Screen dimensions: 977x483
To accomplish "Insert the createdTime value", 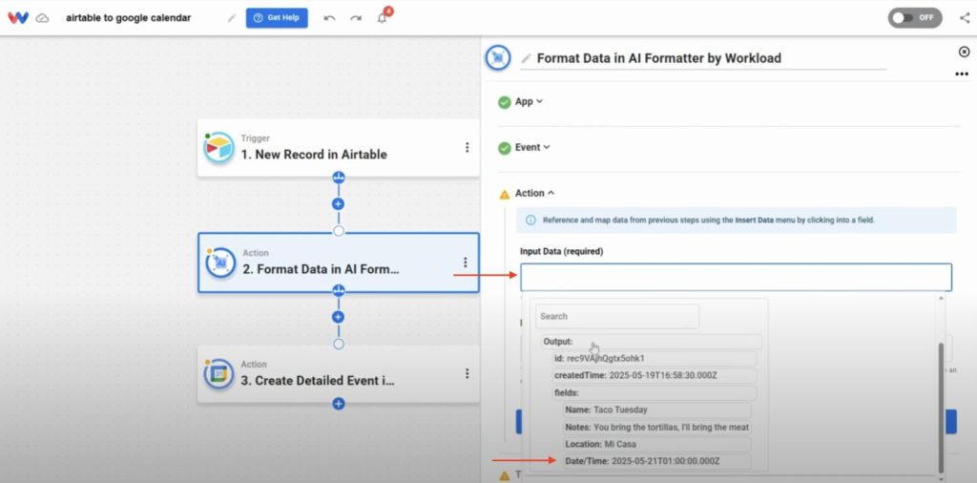I will [x=654, y=376].
